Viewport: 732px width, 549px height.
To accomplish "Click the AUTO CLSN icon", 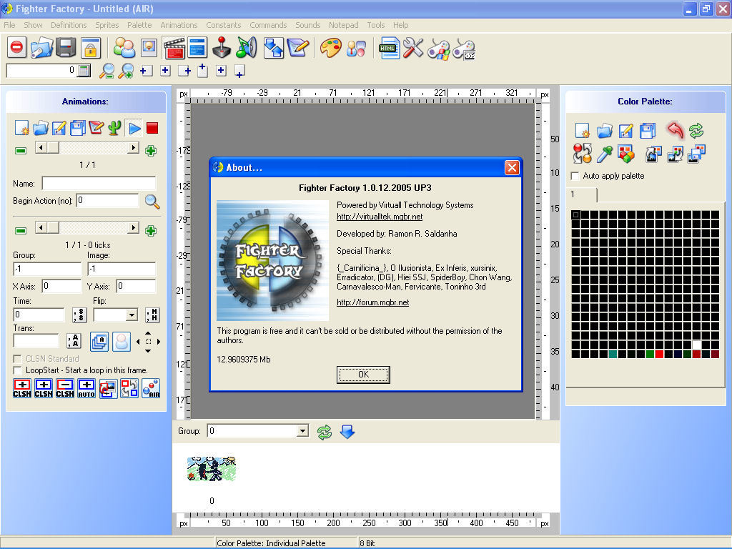I will click(x=86, y=388).
